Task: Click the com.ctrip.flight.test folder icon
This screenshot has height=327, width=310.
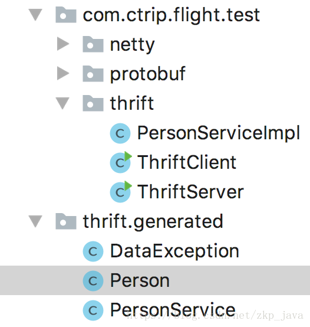Action: coord(66,15)
